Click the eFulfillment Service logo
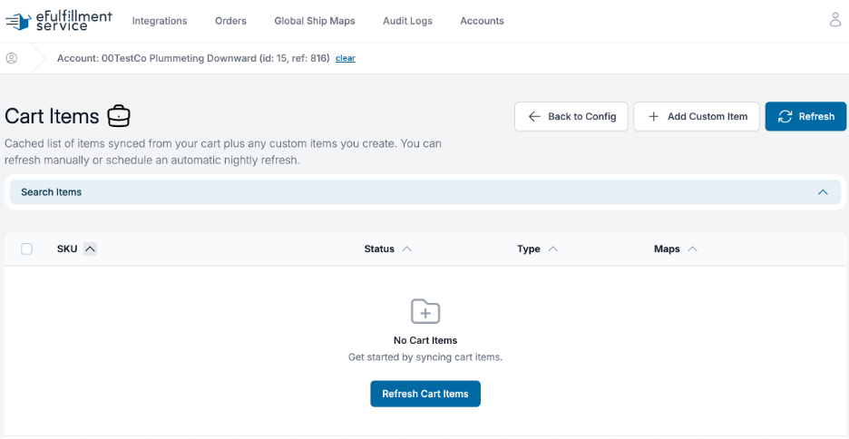Viewport: 849px width, 439px height. coord(58,21)
